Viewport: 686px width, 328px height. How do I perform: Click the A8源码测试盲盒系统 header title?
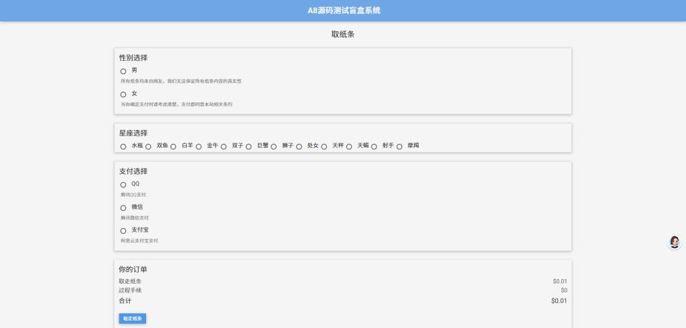344,11
